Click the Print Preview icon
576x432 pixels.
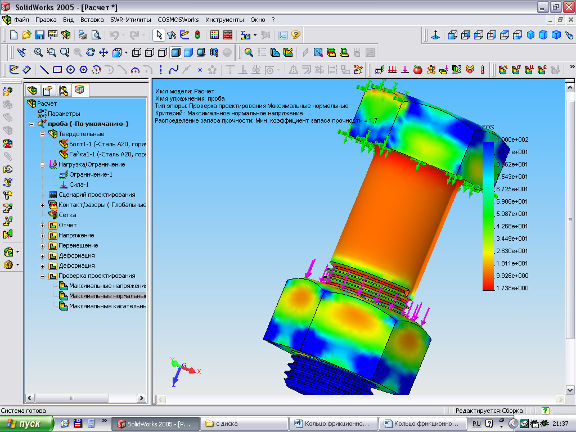[x=96, y=35]
